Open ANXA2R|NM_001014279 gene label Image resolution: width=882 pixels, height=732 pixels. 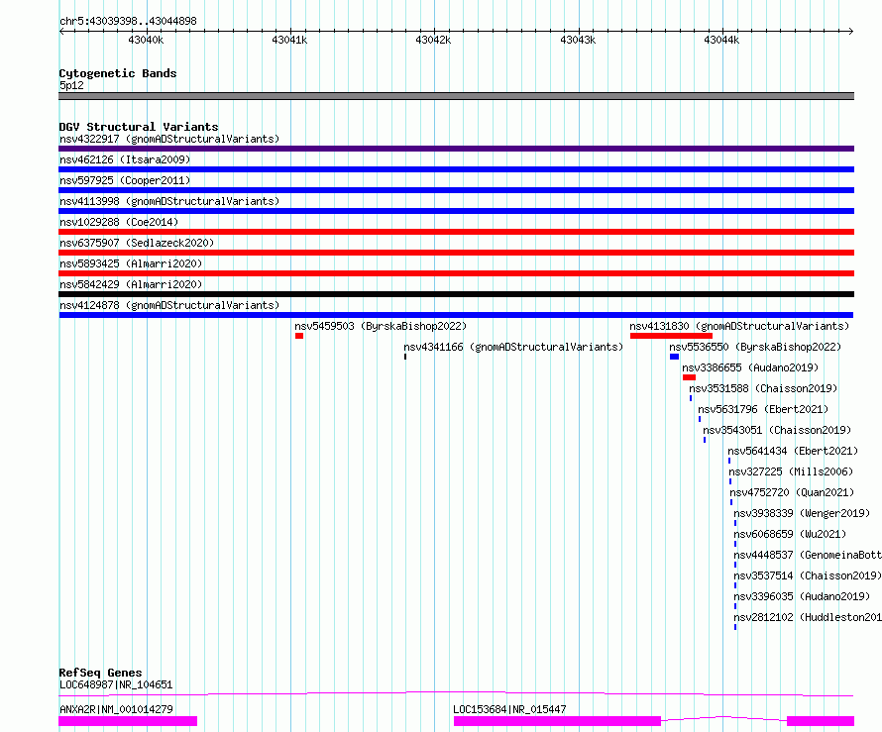[116, 709]
